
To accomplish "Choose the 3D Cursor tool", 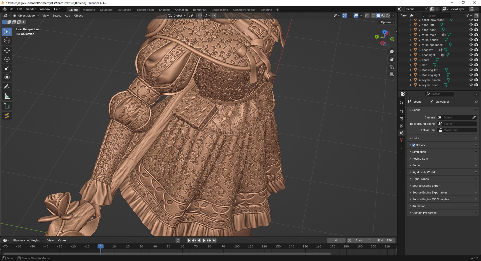I will pyautogui.click(x=7, y=40).
